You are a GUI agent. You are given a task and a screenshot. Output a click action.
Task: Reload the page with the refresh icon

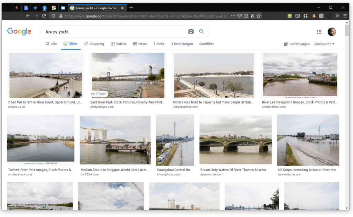(44, 16)
